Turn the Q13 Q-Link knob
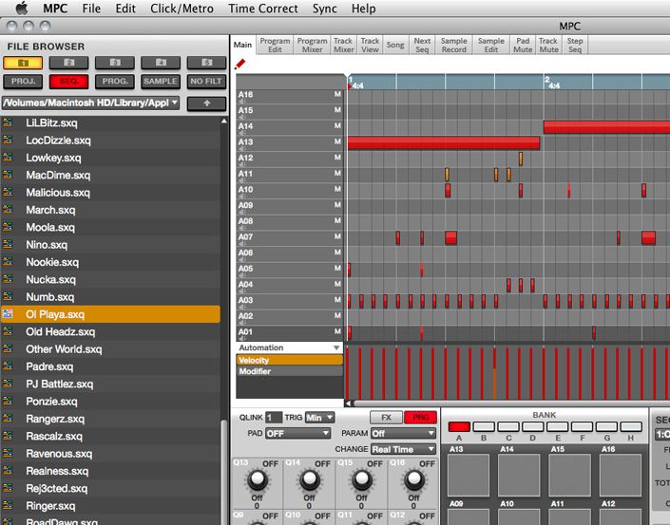 click(x=258, y=478)
